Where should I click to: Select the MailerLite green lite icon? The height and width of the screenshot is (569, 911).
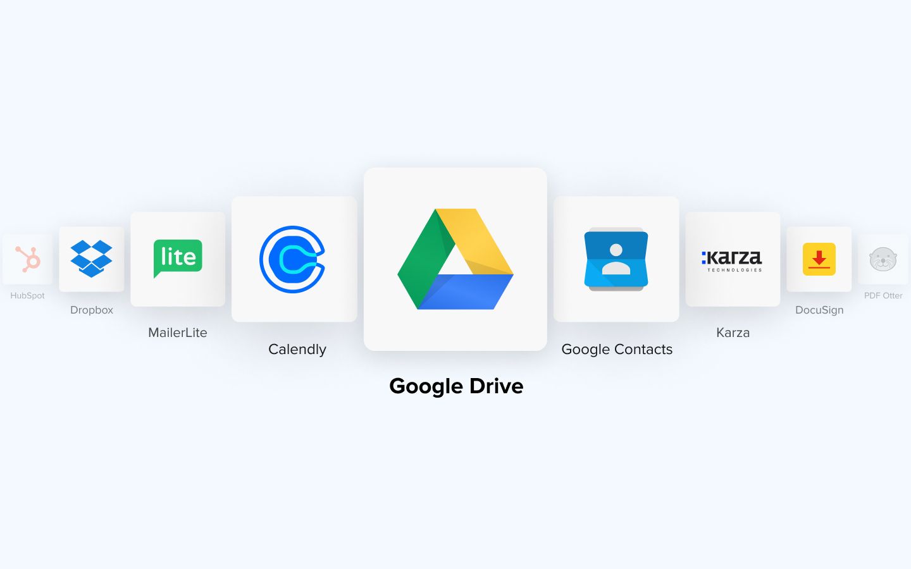(x=177, y=259)
